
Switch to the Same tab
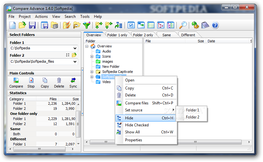click(x=167, y=35)
